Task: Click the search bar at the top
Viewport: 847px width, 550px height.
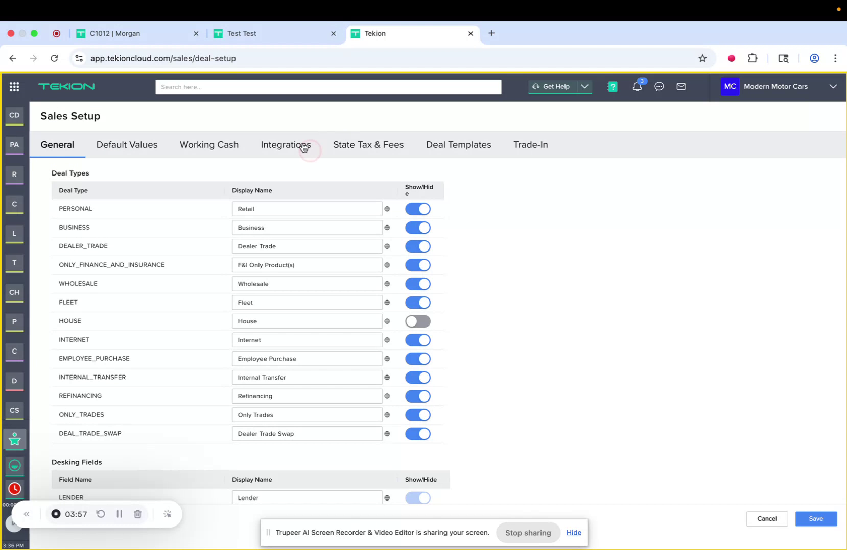Action: click(328, 87)
